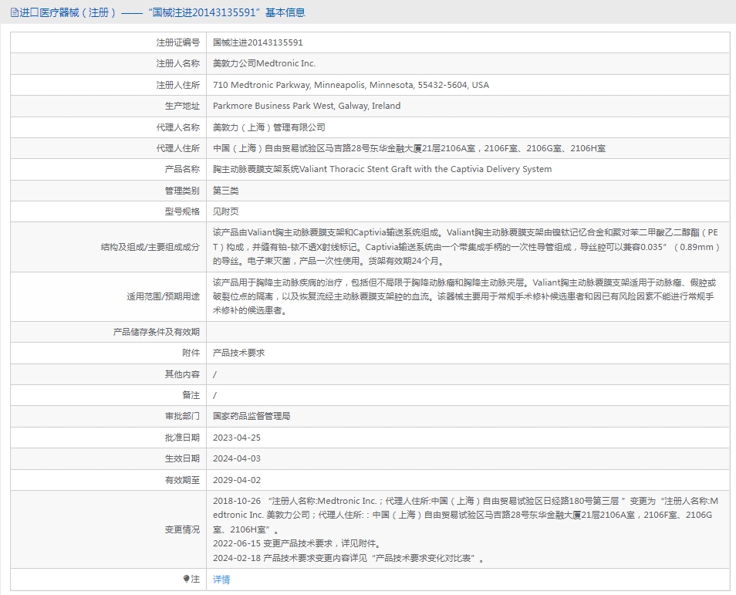Click the 备注 label
This screenshot has height=595, width=736.
(x=191, y=395)
